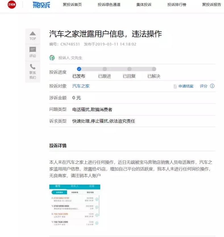224x237 pixels.
Task: Click the 21CN red logo
Action: 12,5
